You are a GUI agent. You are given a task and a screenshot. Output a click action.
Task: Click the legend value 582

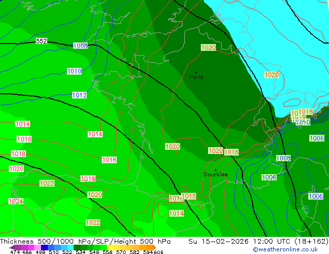(134, 252)
